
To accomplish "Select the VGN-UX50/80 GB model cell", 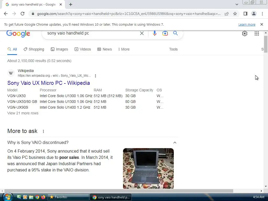I will point(22,102).
